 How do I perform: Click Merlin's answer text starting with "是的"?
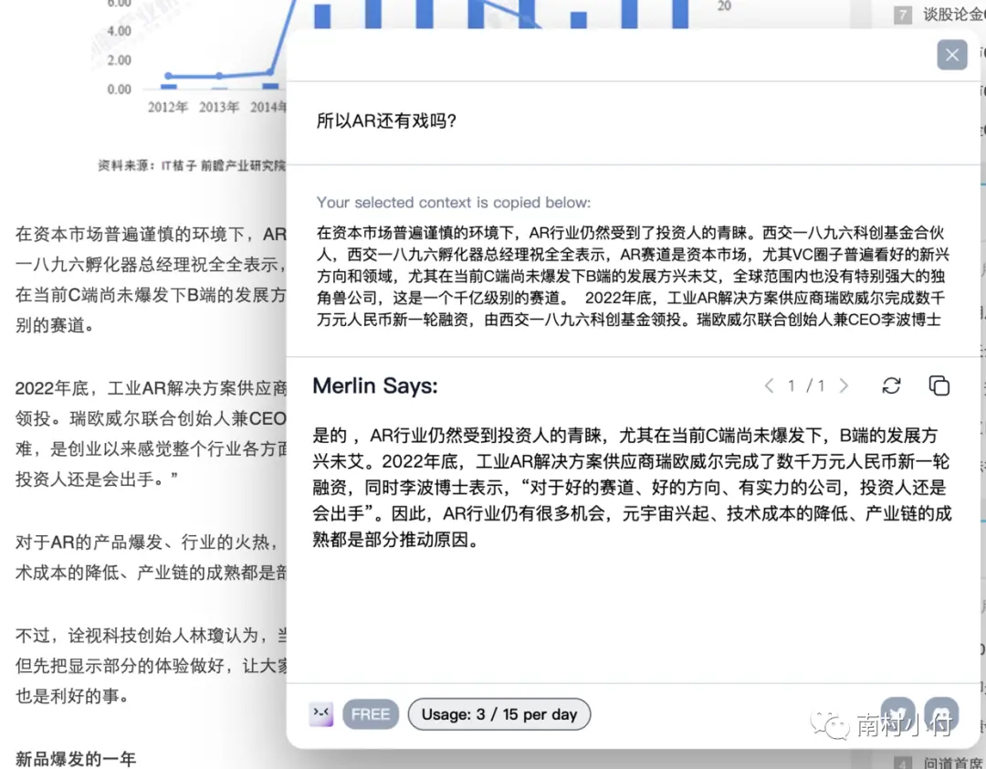pos(632,487)
